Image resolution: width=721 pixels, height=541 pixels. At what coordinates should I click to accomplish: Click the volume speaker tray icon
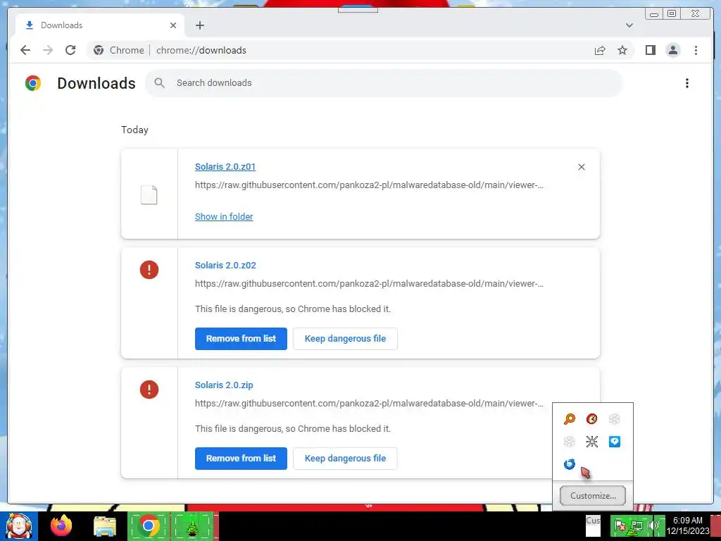click(x=653, y=526)
